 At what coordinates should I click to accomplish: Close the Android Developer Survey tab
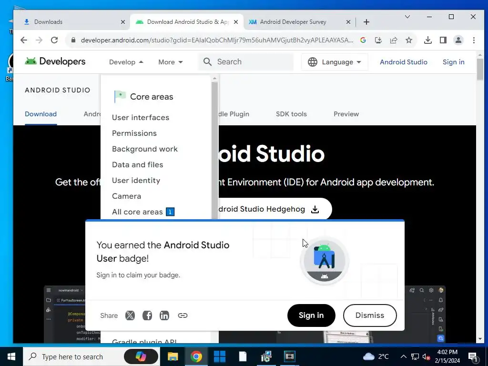[348, 22]
